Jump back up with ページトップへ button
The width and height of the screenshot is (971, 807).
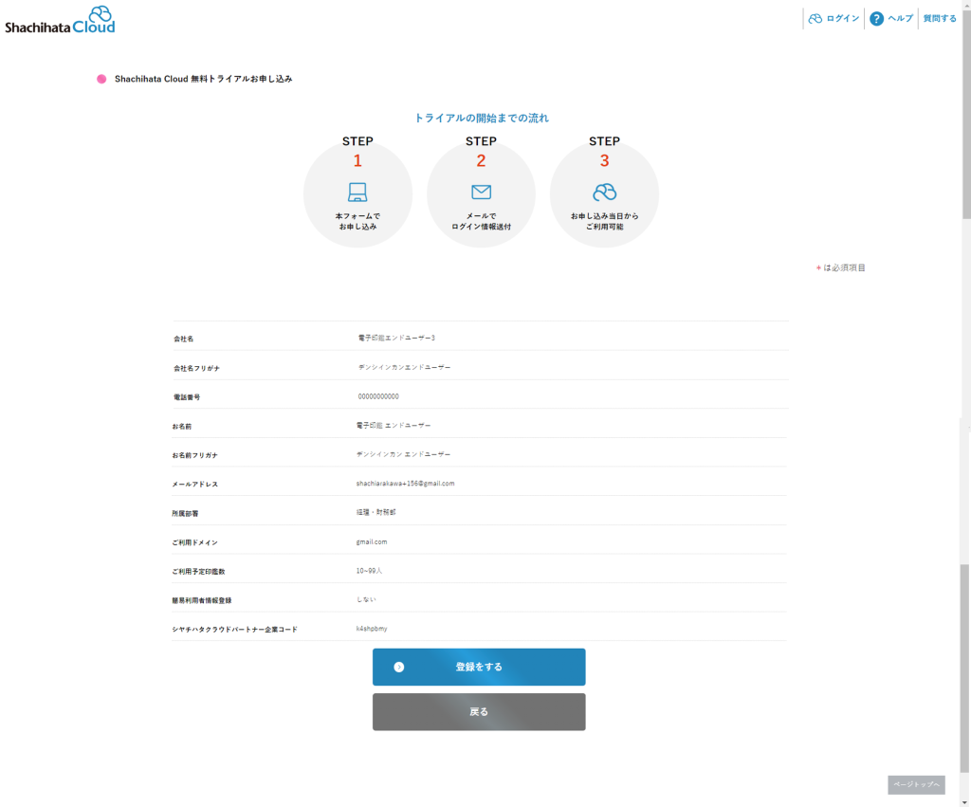tap(916, 785)
